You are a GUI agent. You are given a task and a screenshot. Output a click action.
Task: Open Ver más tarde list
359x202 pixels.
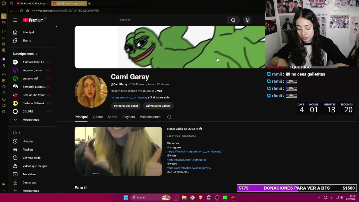tap(31, 158)
